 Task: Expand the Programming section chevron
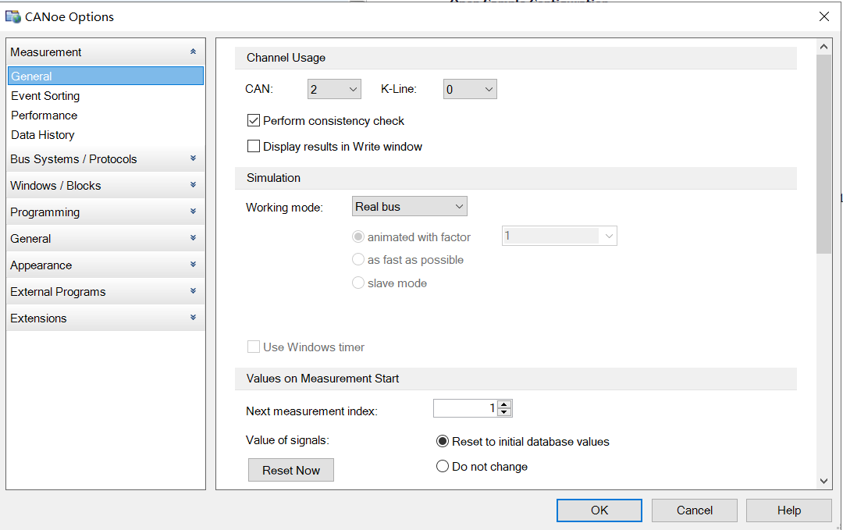pos(193,212)
